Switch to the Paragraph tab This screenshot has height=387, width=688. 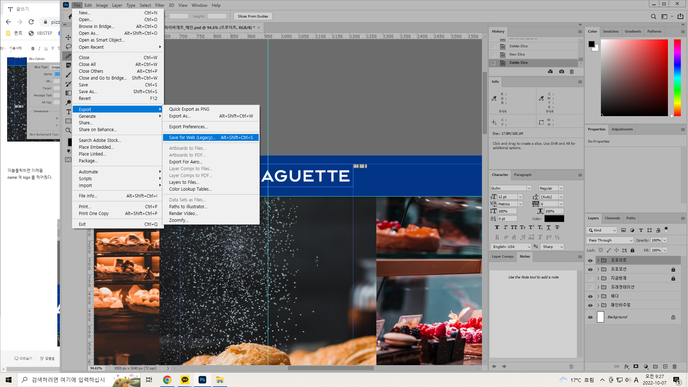pyautogui.click(x=522, y=175)
